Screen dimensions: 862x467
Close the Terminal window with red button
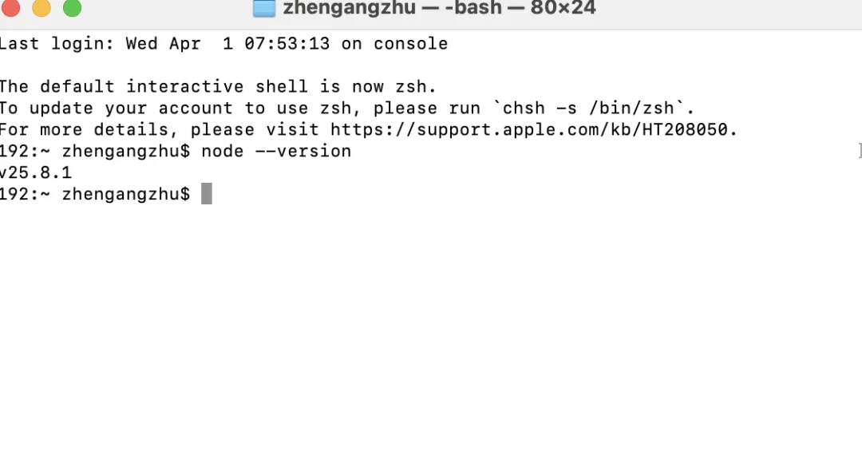click(10, 7)
